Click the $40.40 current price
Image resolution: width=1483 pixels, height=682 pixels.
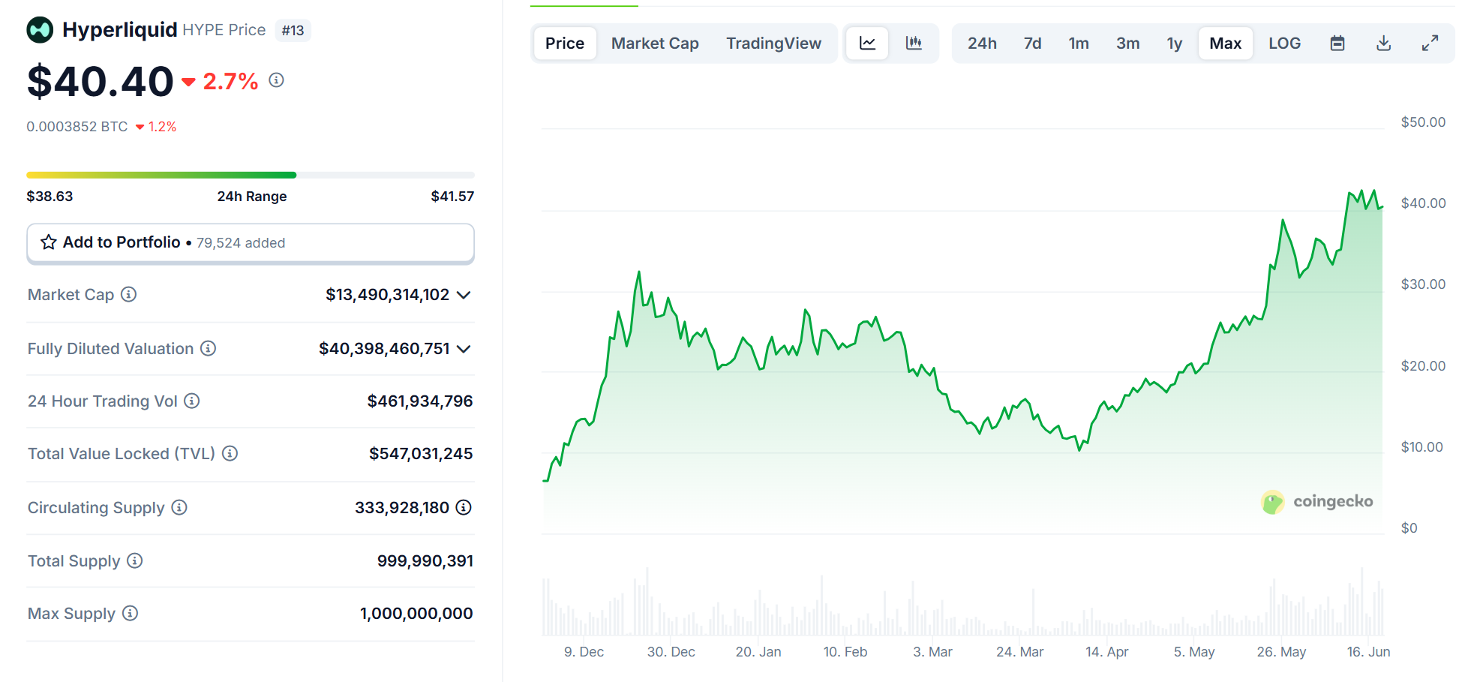[101, 81]
